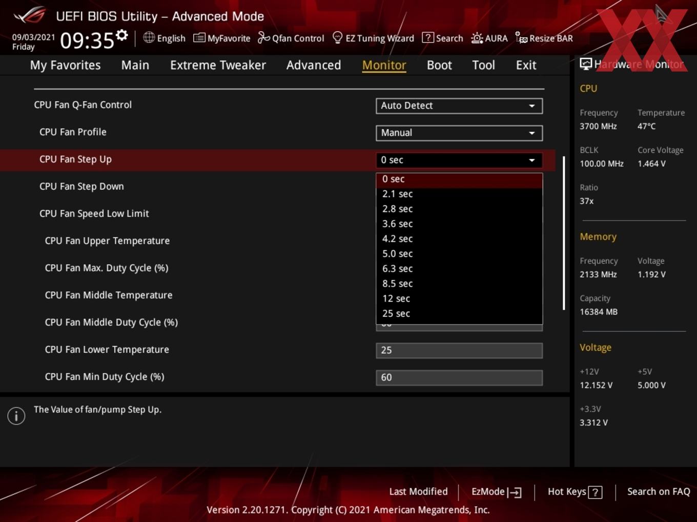Select 3.6 sec option

(x=459, y=224)
